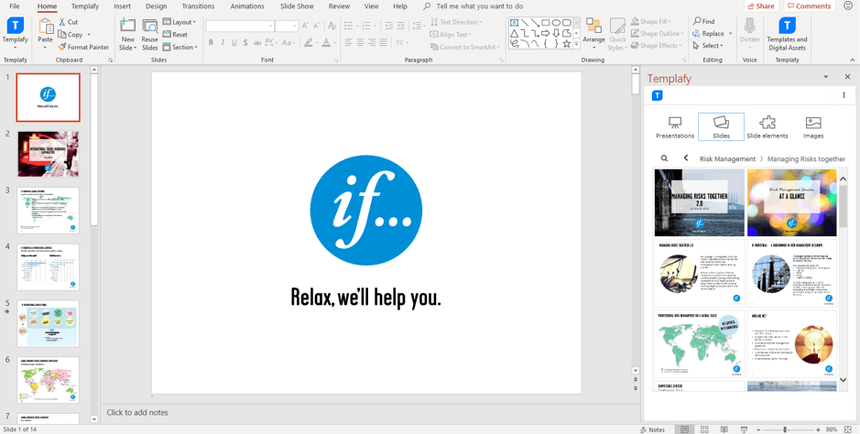Click the Risk Management breadcrumb link
The height and width of the screenshot is (434, 860).
(x=727, y=159)
